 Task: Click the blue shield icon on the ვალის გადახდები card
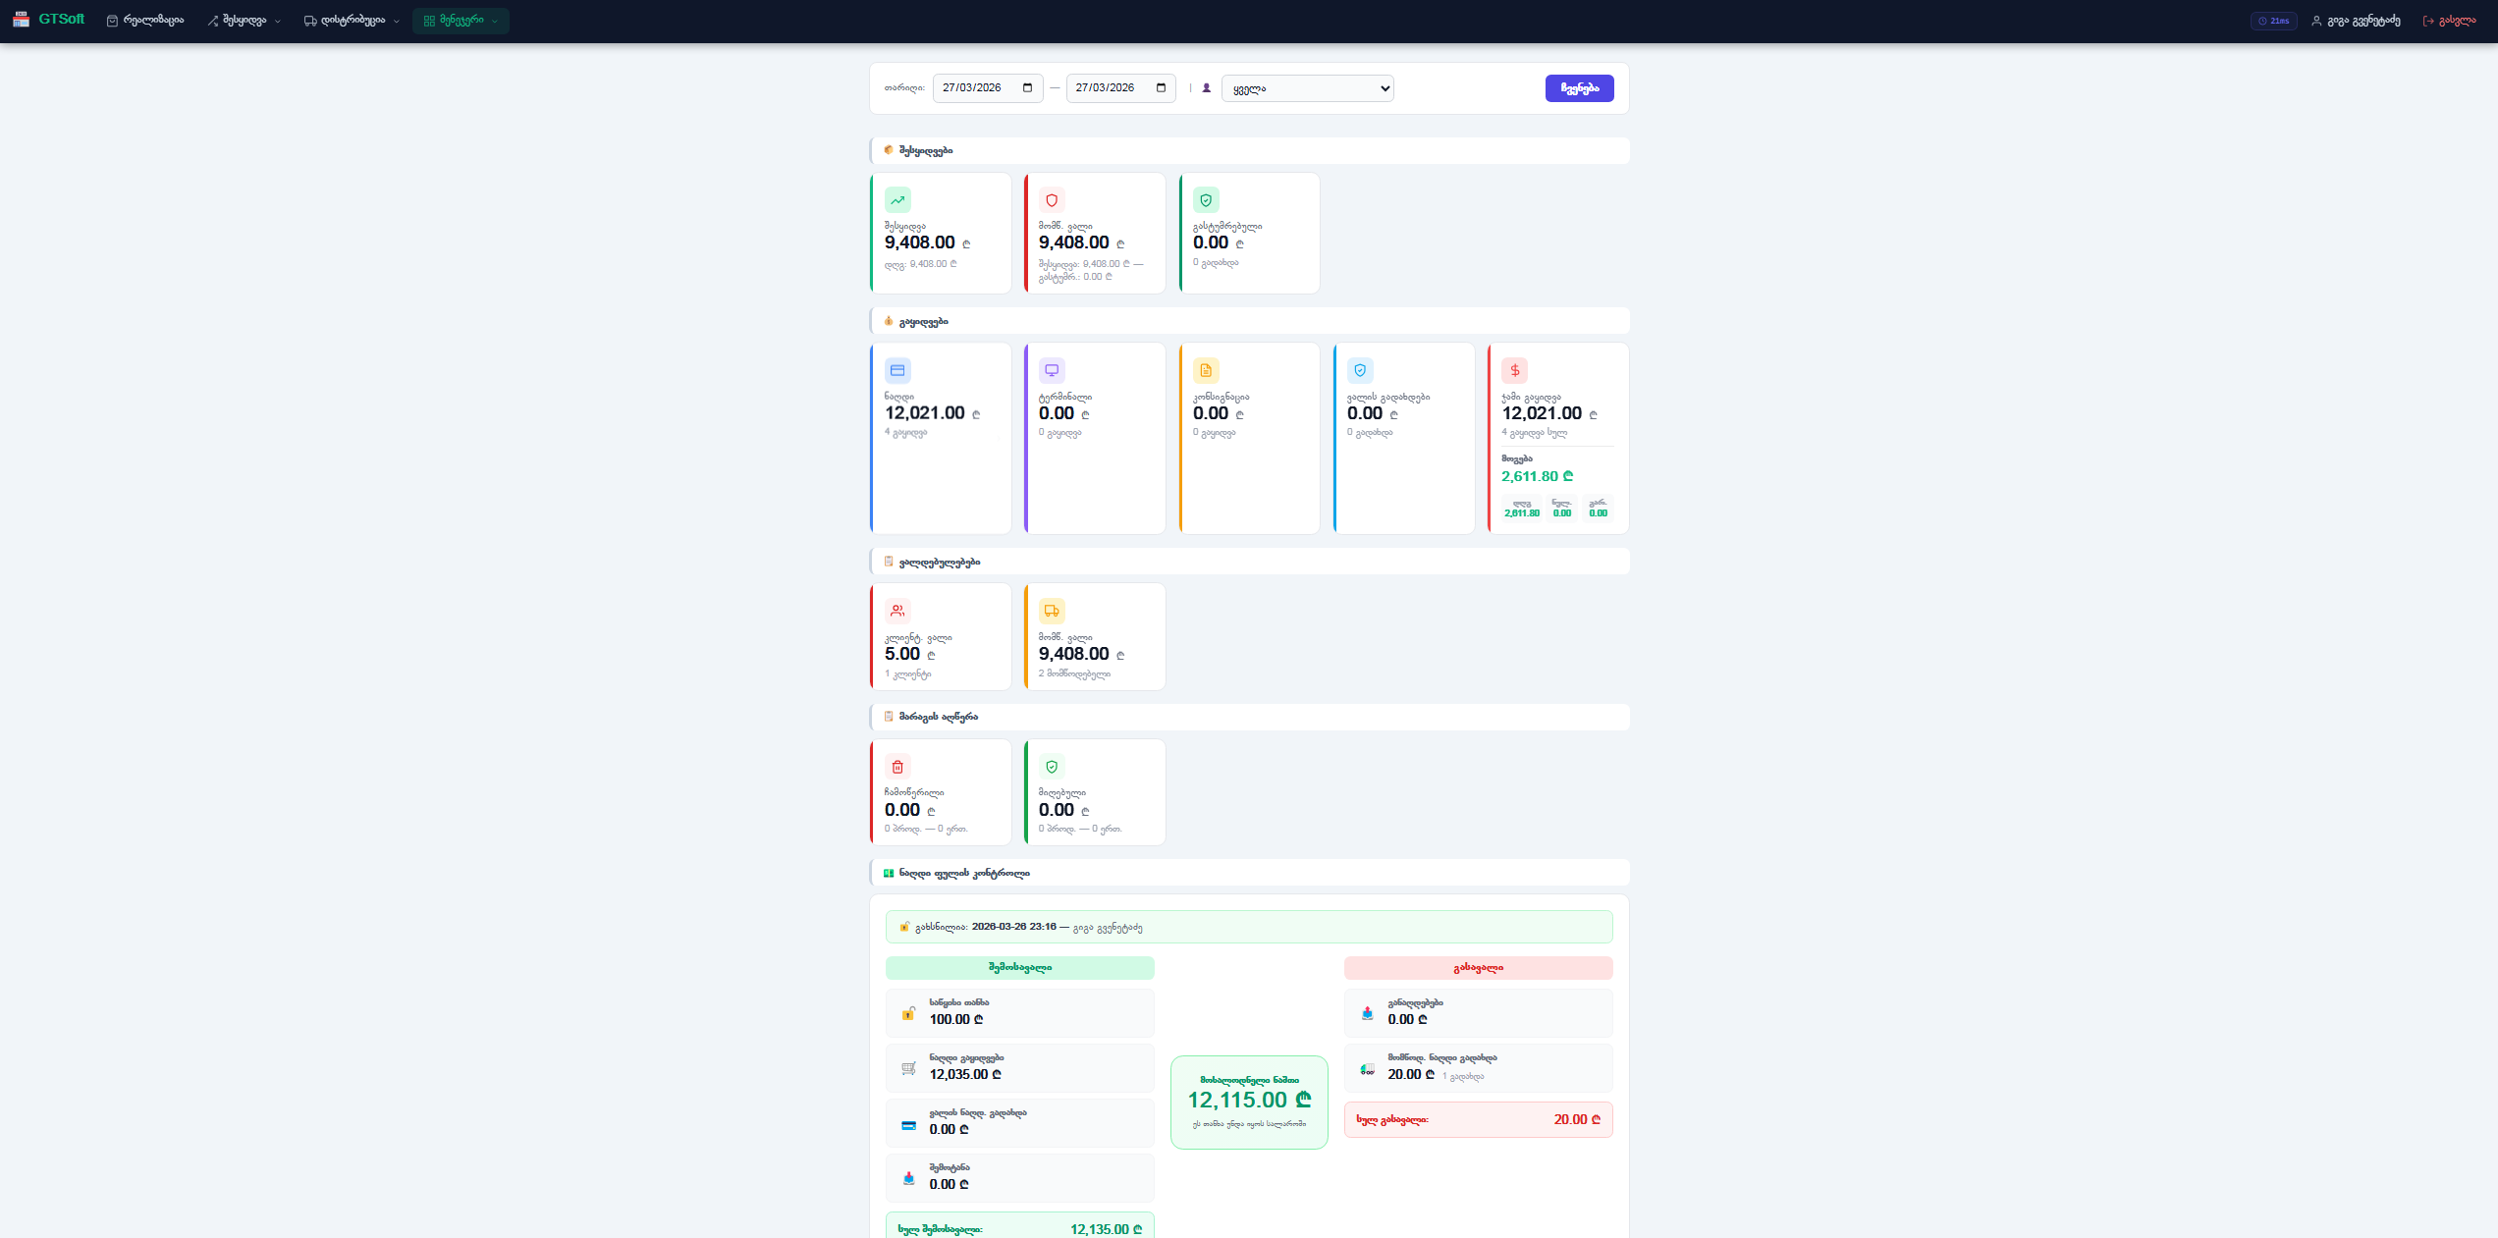(1360, 370)
